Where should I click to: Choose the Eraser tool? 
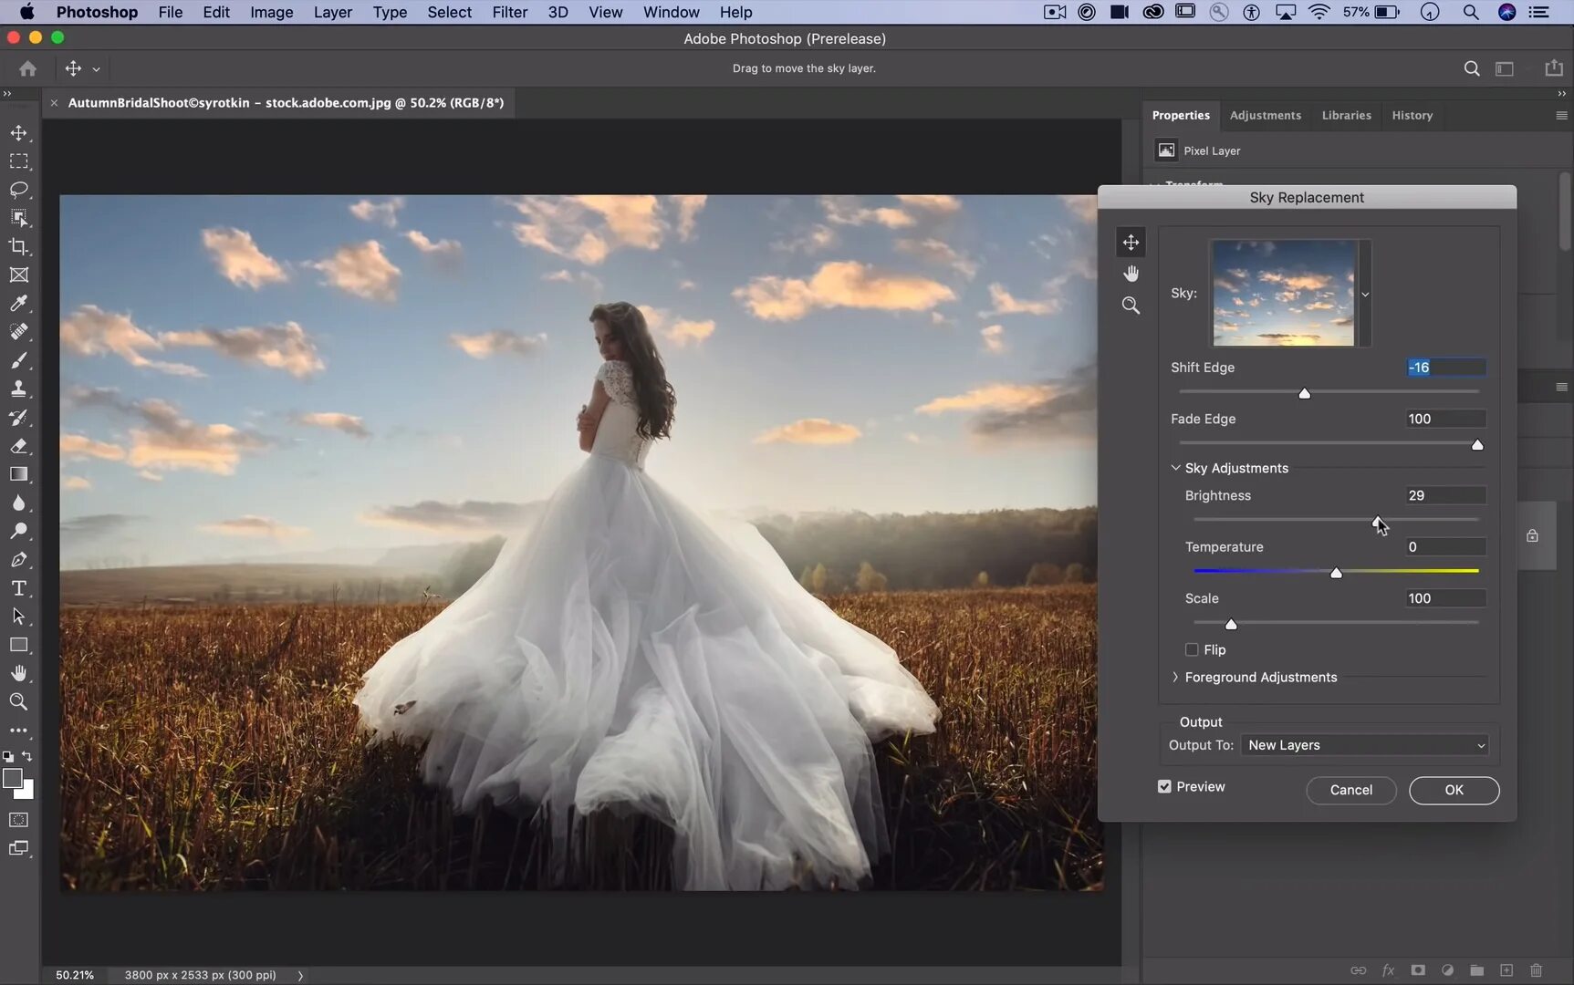(x=19, y=446)
